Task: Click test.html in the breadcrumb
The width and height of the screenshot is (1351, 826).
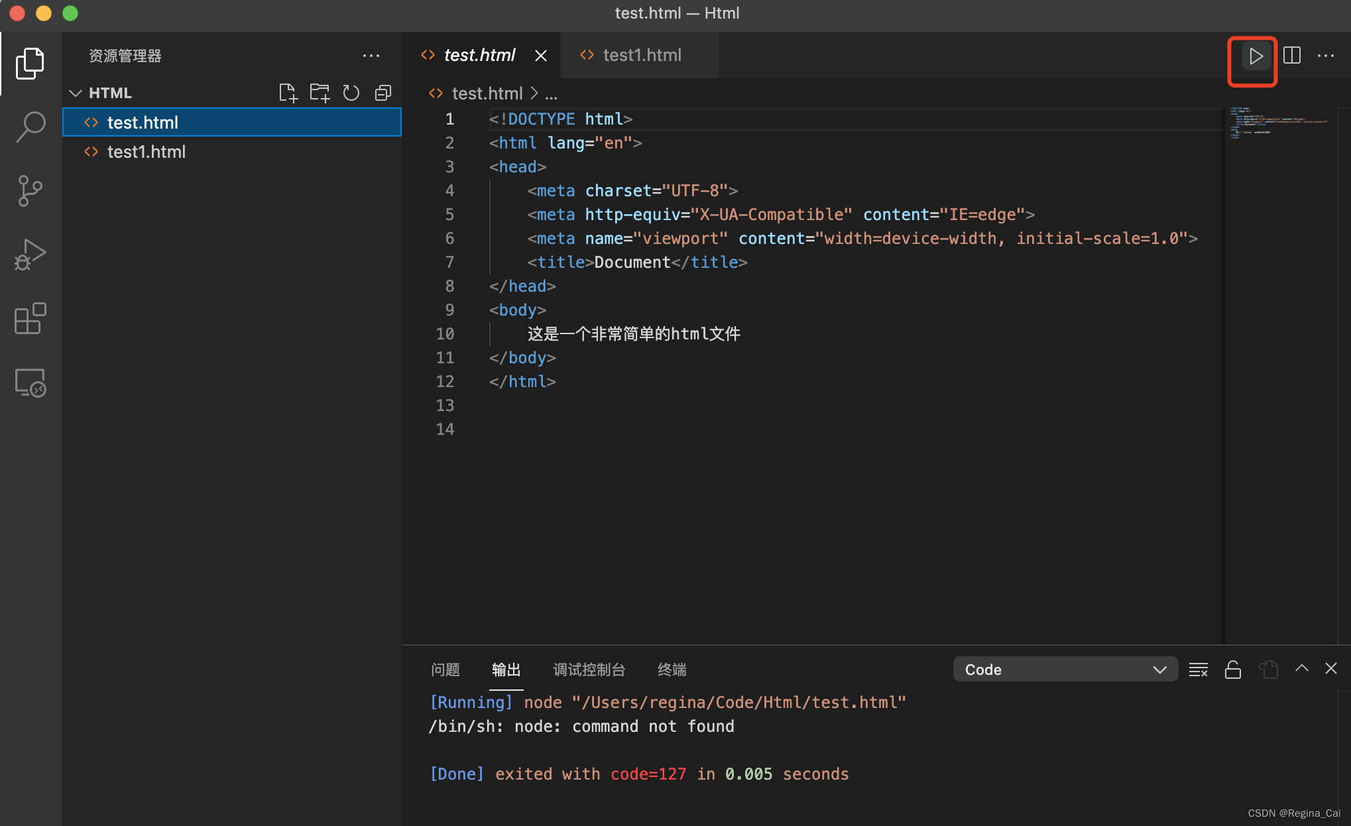Action: click(x=487, y=93)
